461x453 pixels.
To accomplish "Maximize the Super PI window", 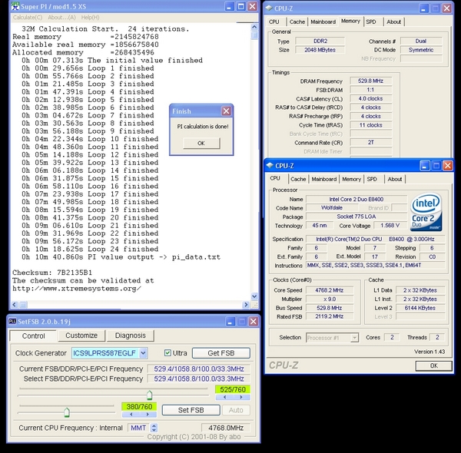I will tap(241, 6).
